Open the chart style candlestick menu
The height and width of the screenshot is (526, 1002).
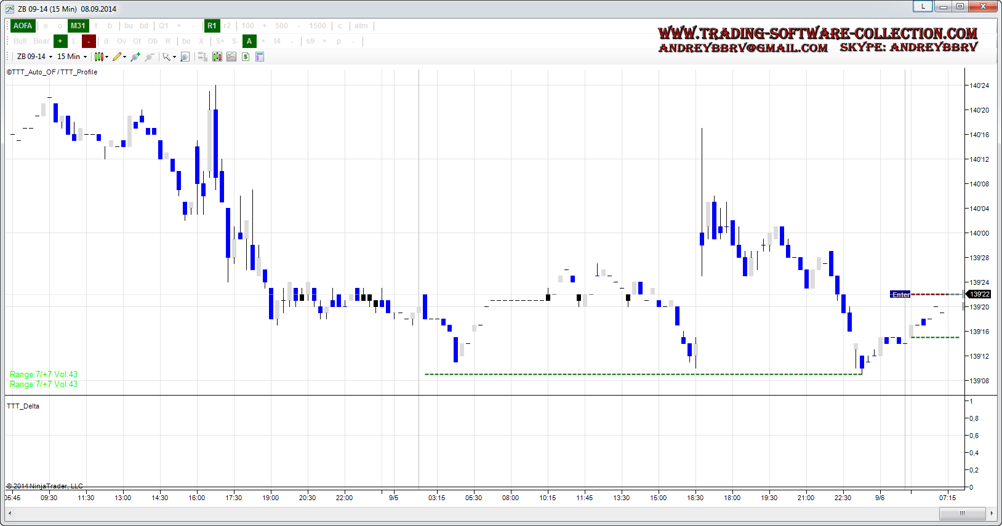pyautogui.click(x=99, y=57)
